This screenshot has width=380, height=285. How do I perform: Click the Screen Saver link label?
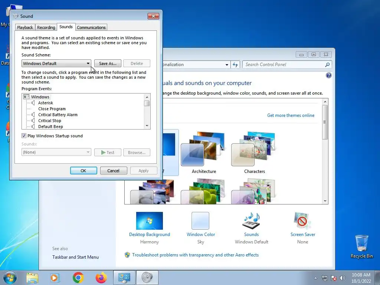click(x=303, y=235)
